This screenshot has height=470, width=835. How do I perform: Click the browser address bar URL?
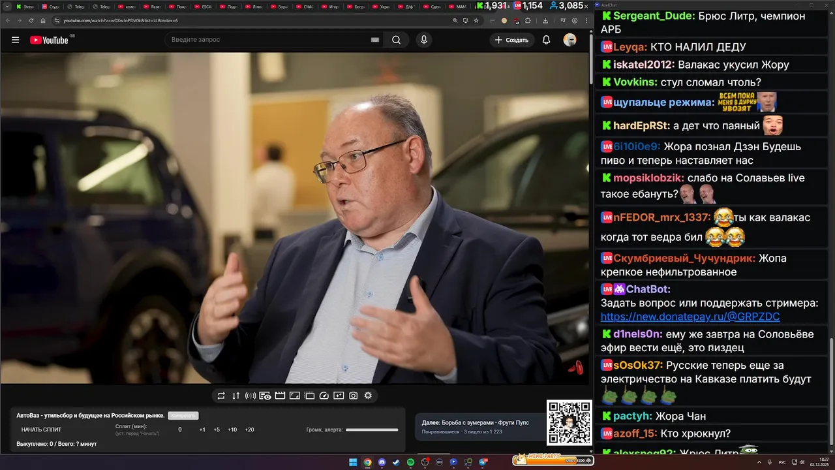(x=121, y=20)
